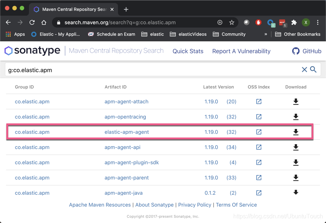Show all (20) versions of apm-agent-attach
Image resolution: width=326 pixels, height=223 pixels.
[231, 101]
